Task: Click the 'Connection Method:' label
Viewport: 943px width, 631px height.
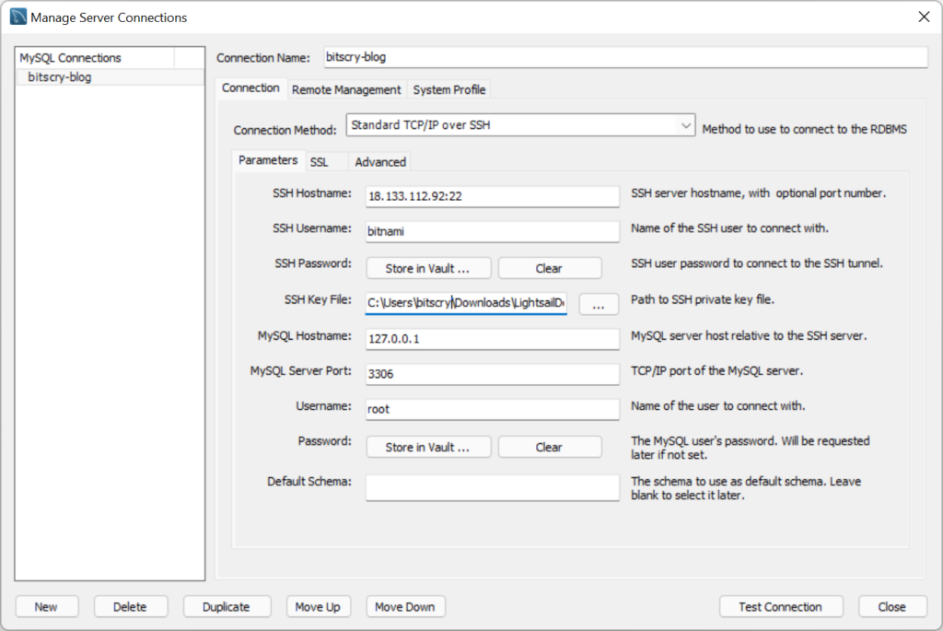Action: [x=285, y=130]
